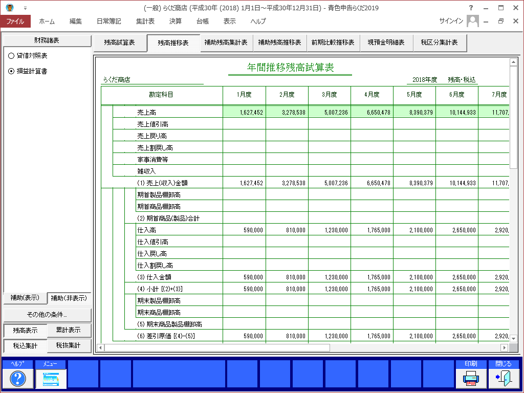Click the title bar help question mark

coord(471,8)
